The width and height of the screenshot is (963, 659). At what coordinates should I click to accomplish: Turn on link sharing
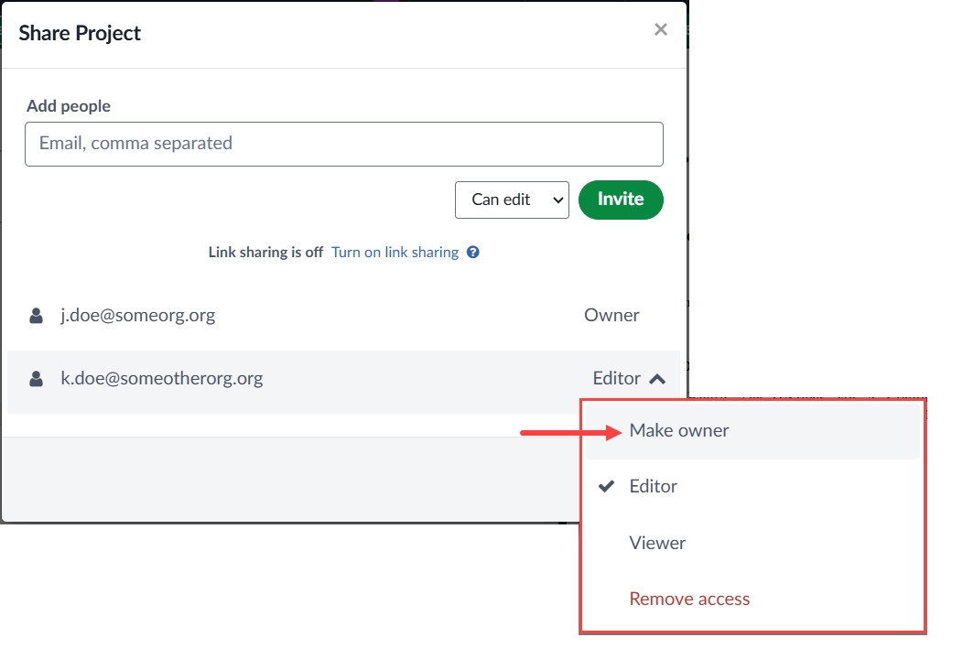395,253
